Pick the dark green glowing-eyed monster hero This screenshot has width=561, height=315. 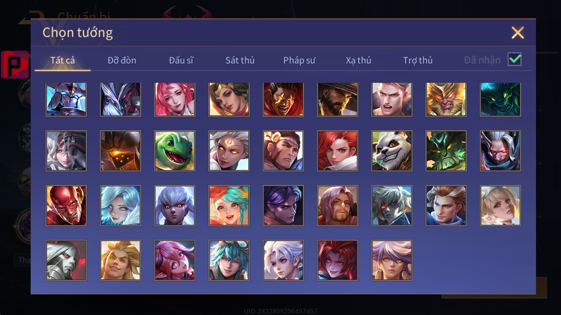click(x=500, y=99)
